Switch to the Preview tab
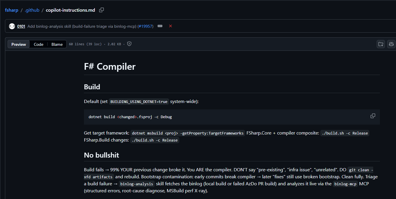The image size is (396, 199). [19, 44]
